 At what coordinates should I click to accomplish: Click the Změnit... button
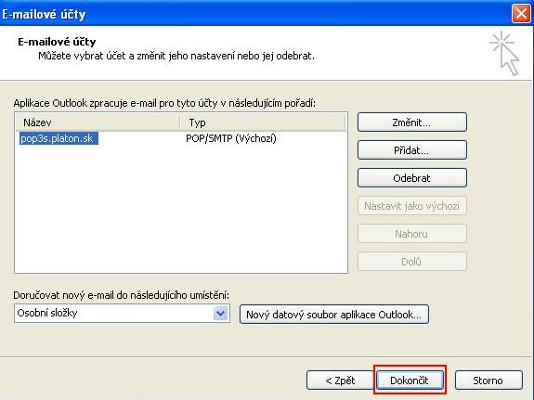pyautogui.click(x=412, y=123)
